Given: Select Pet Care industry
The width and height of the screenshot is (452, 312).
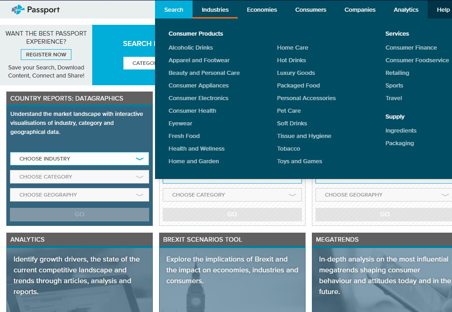Looking at the screenshot, I should click(288, 111).
